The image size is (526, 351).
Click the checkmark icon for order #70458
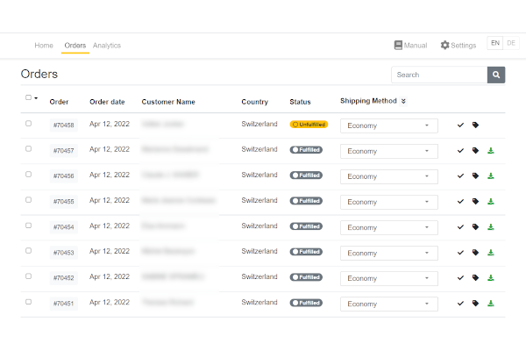[461, 125]
